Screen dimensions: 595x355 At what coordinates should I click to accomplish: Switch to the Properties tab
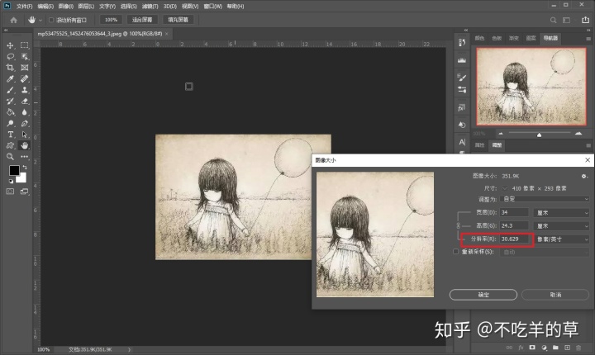(x=479, y=144)
